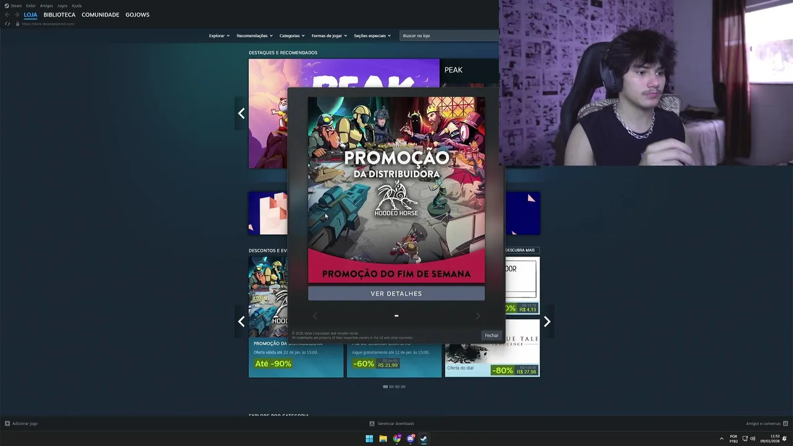The height and width of the screenshot is (446, 793).
Task: Click the DESTAQUES E RECOMENDADOS heading
Action: 283,53
